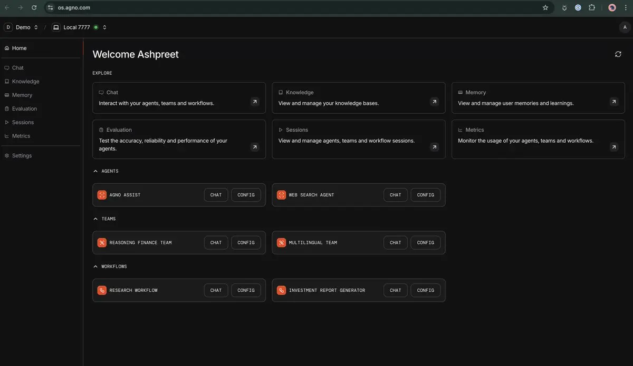Open the arrow icon on the Sessions card
This screenshot has width=633, height=366.
(434, 147)
